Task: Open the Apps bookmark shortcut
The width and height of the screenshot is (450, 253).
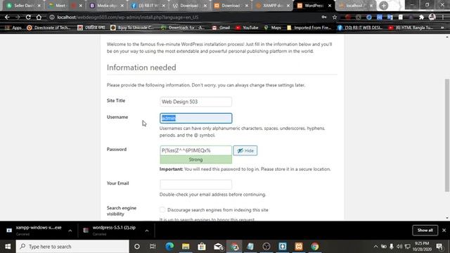Action: coord(13,27)
